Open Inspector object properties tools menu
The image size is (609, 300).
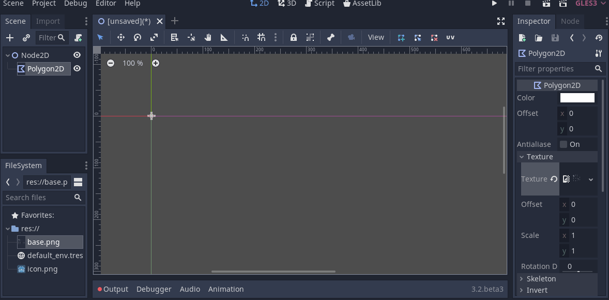(x=599, y=53)
